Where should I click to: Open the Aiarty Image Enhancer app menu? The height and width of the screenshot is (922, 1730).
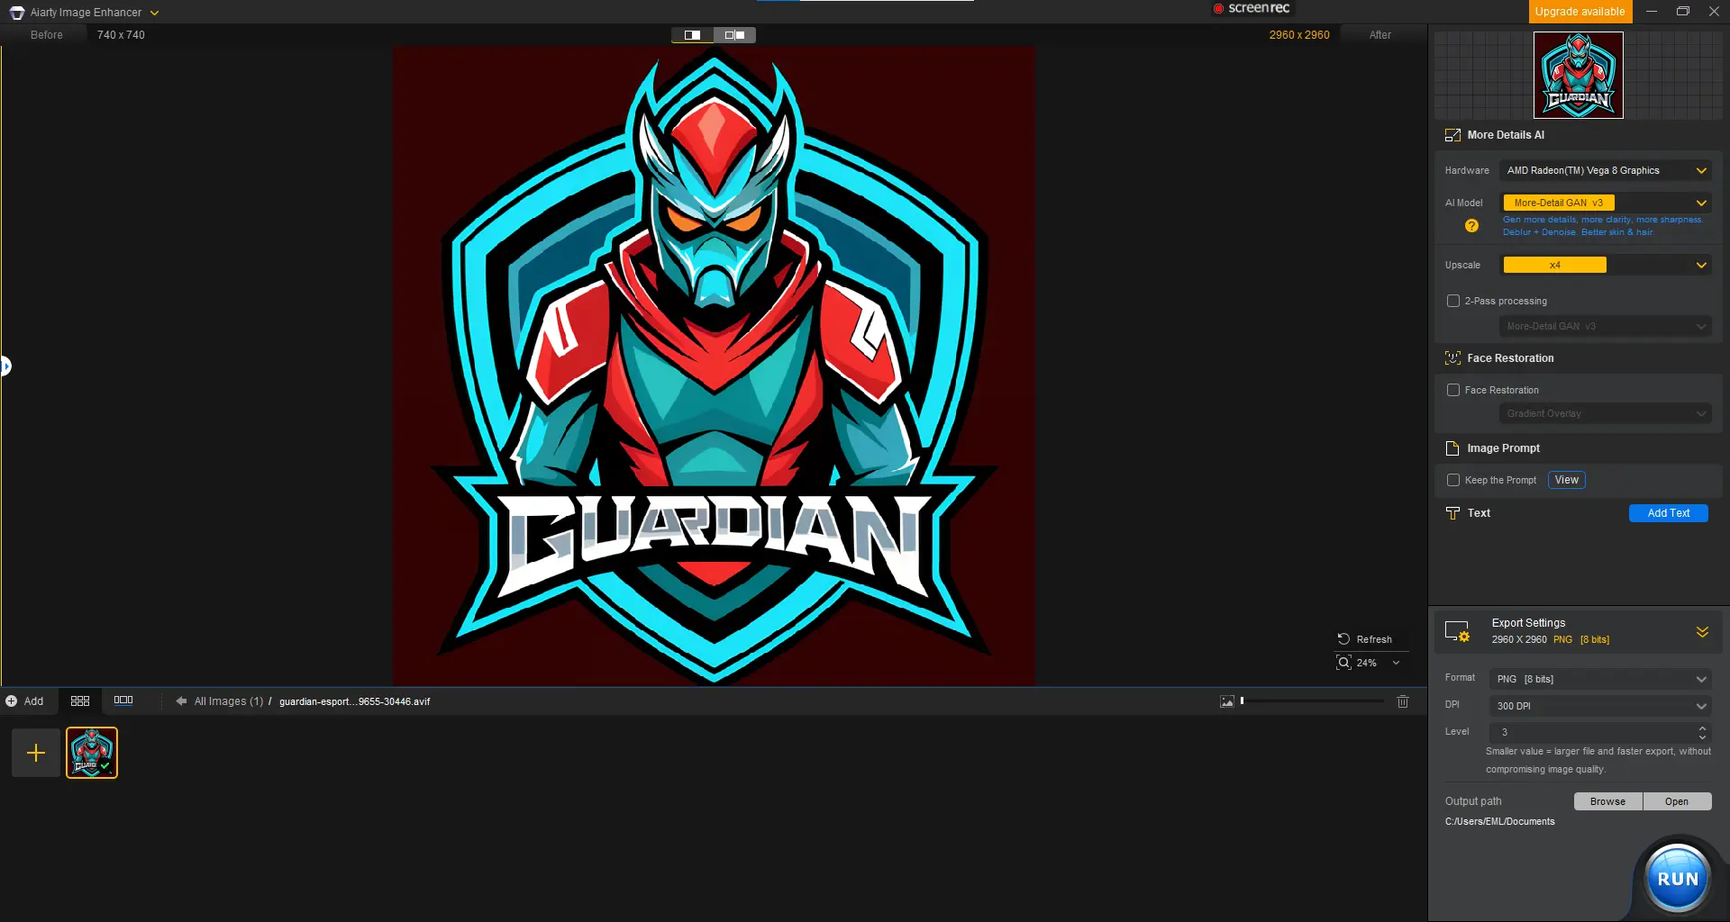point(154,13)
